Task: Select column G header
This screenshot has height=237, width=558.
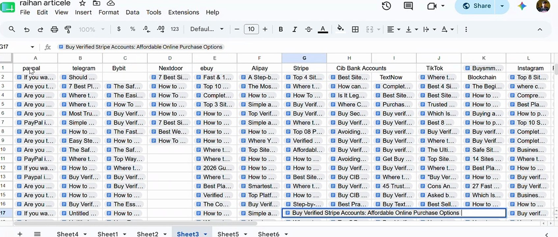Action: 304,58
